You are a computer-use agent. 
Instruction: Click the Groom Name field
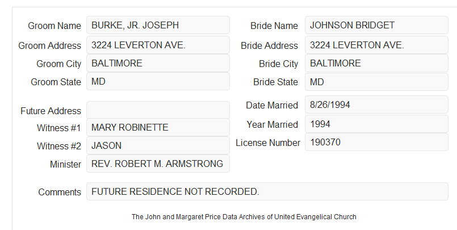[158, 26]
